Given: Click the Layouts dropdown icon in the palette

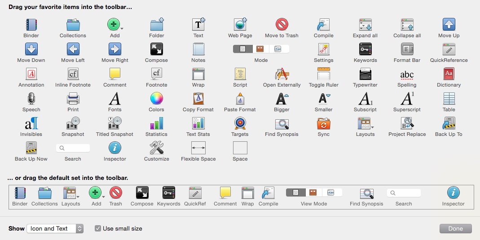Looking at the screenshot, I should (x=365, y=123).
